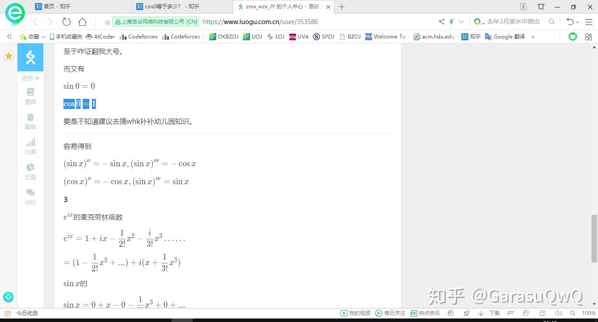Open 记录 records in Luogu sidebar
Image resolution: width=598 pixels, height=322 pixels.
pos(30,171)
